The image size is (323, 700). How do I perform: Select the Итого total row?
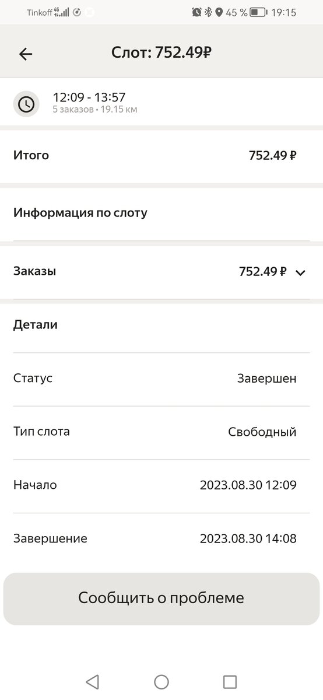tap(161, 156)
